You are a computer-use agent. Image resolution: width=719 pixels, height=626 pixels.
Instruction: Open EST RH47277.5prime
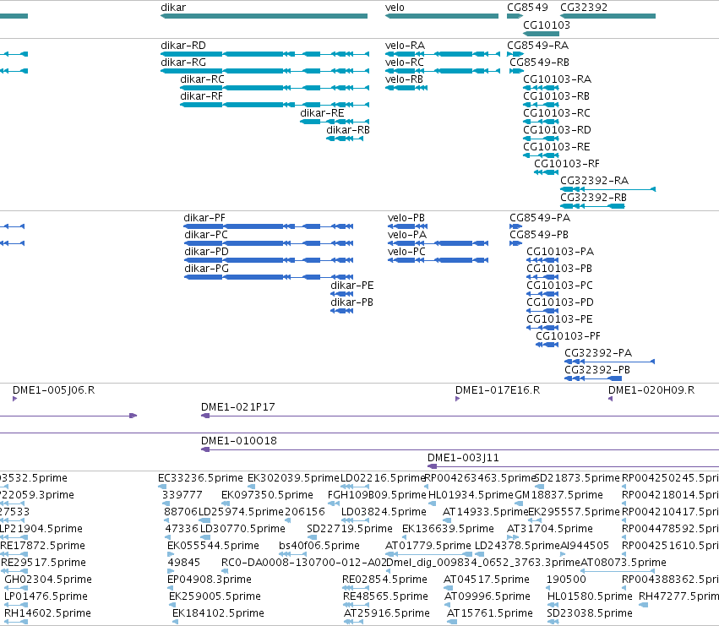pyautogui.click(x=678, y=596)
